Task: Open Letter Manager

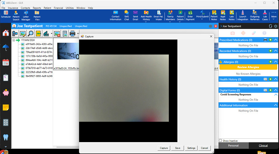Action: pos(26,16)
